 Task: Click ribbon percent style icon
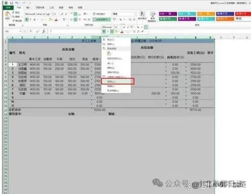click(120, 19)
